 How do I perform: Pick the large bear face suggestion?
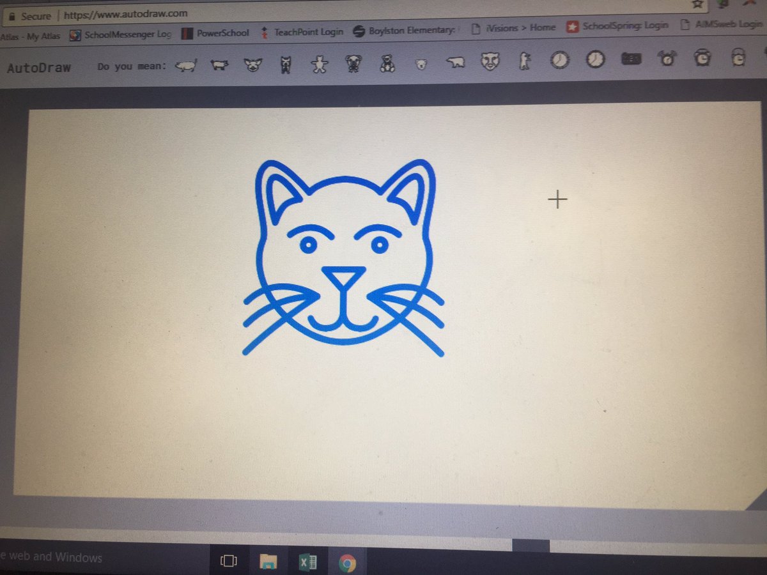490,61
